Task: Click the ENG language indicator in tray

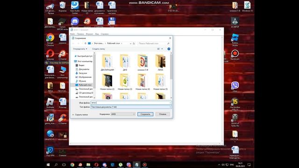Action: [x=232, y=165]
